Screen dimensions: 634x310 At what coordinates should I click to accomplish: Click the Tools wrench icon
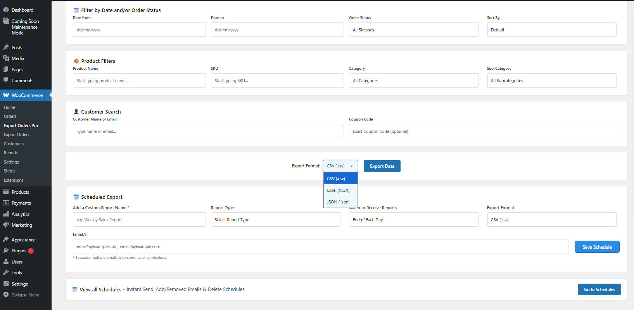pyautogui.click(x=6, y=272)
